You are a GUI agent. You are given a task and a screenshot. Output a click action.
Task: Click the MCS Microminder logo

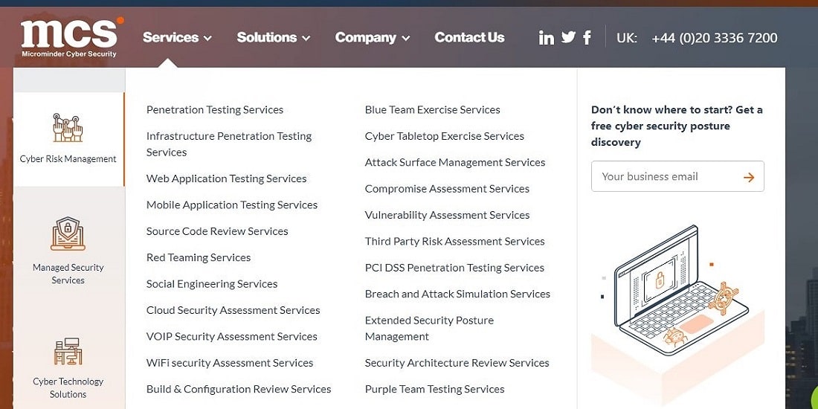point(69,37)
